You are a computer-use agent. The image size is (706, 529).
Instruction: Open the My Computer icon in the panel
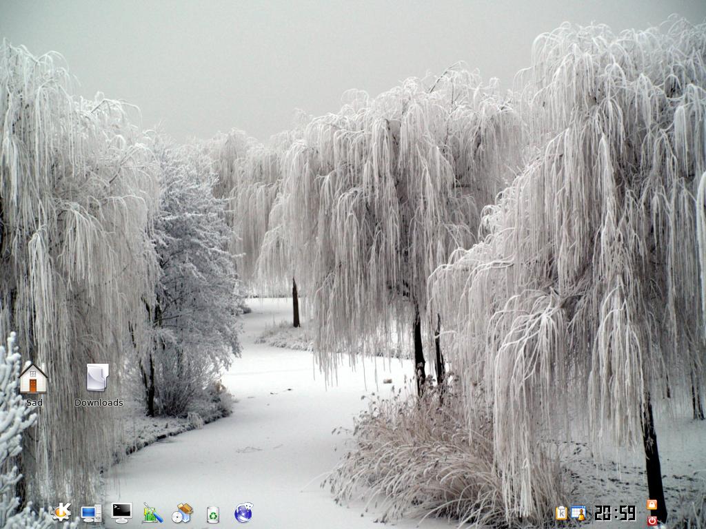point(92,512)
